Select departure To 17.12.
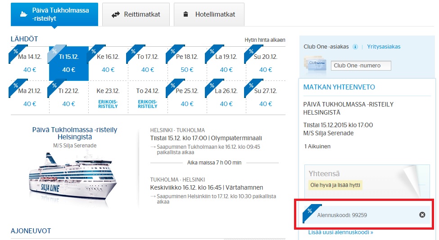 (148, 63)
